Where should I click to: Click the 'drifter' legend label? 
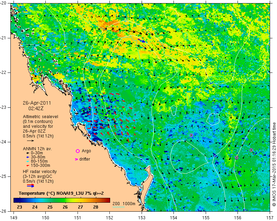(x=85, y=159)
